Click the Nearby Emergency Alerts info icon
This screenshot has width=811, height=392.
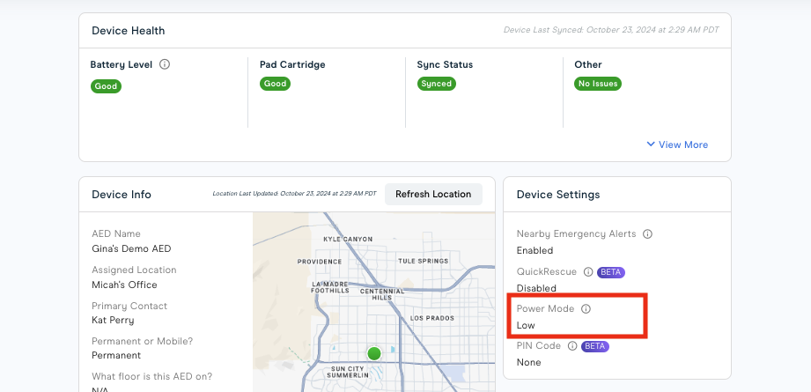point(647,234)
